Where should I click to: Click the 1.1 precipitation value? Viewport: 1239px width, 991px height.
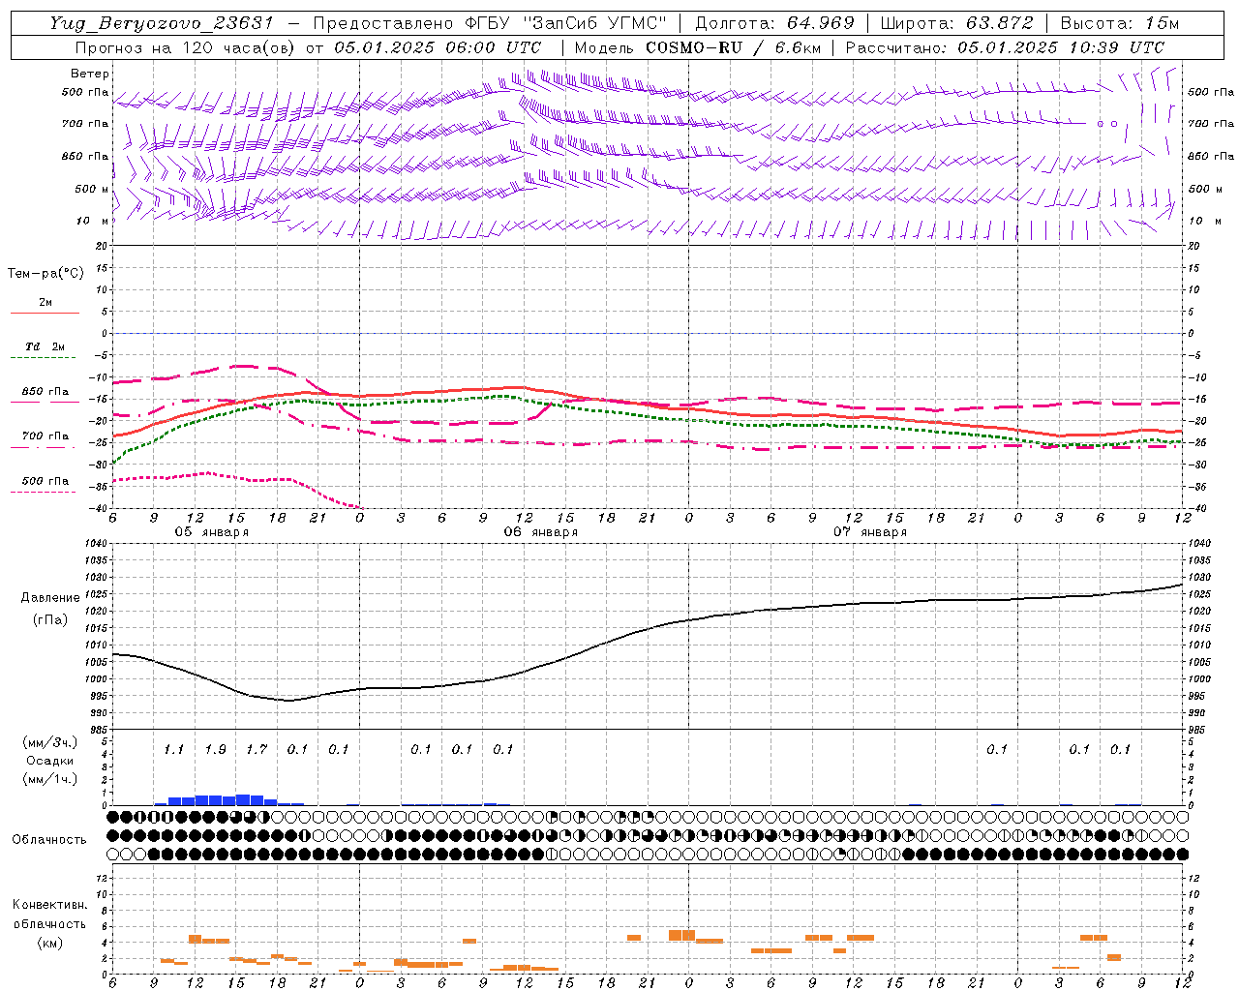click(x=174, y=750)
